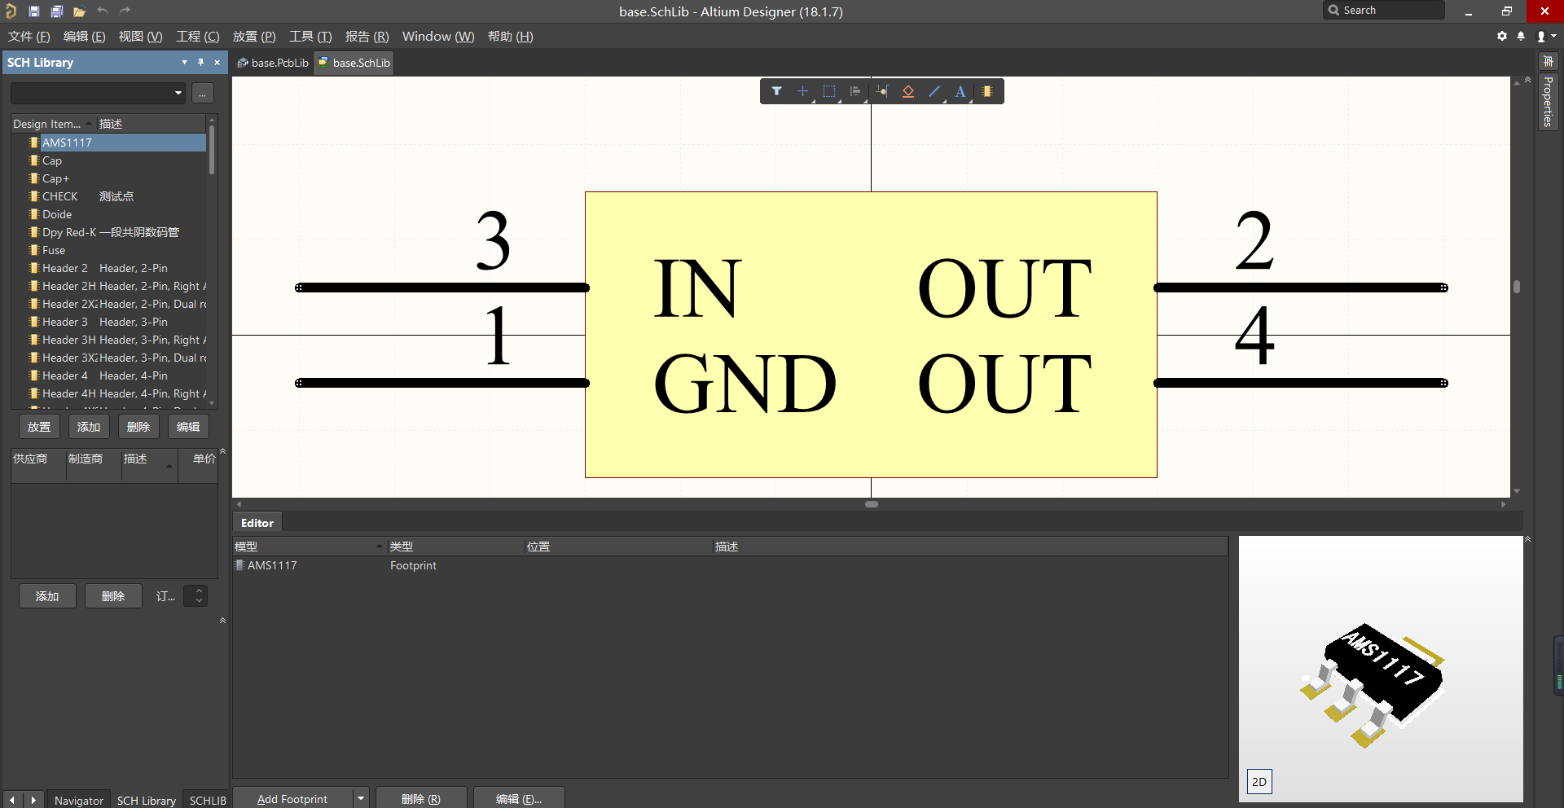This screenshot has width=1564, height=808.
Task: Click 删除 button under supplier table
Action: click(113, 596)
